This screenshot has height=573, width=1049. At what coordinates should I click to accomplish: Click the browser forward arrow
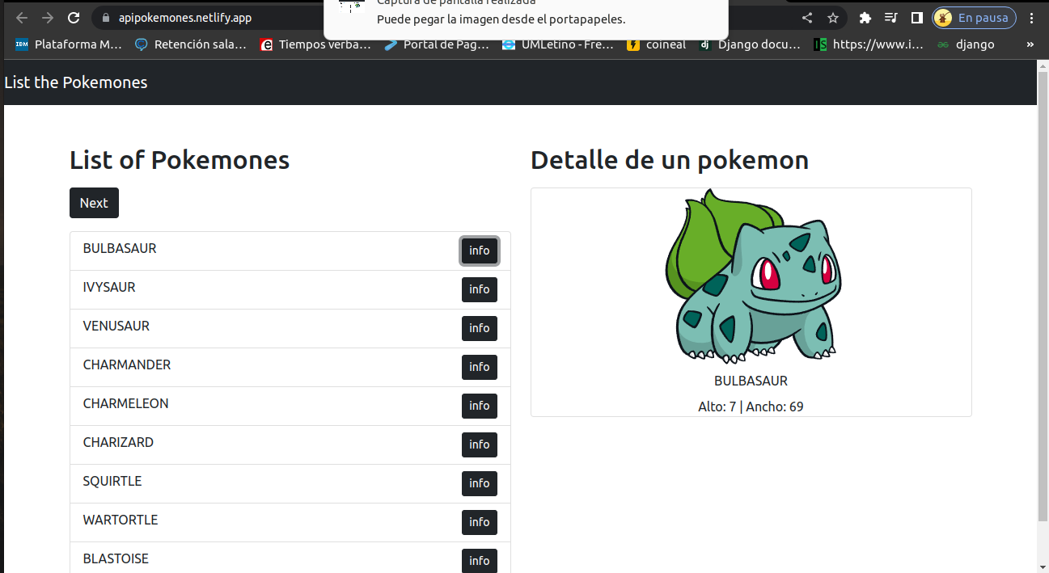pyautogui.click(x=48, y=18)
